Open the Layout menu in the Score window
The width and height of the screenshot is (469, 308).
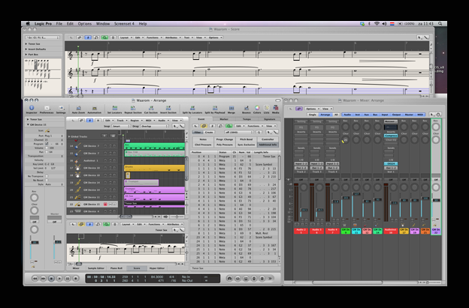click(126, 37)
